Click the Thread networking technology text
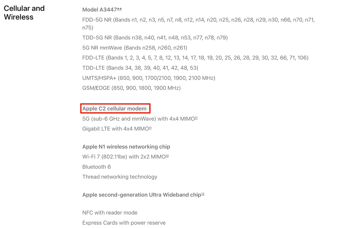Screen dimensions: 340x228 tap(120, 177)
